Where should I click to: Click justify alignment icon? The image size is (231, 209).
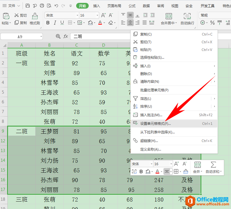coord(145,23)
